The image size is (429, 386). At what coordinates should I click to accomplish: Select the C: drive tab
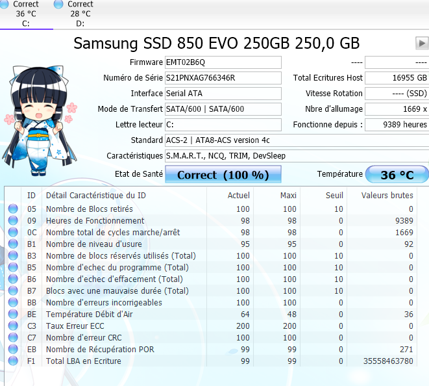26,14
